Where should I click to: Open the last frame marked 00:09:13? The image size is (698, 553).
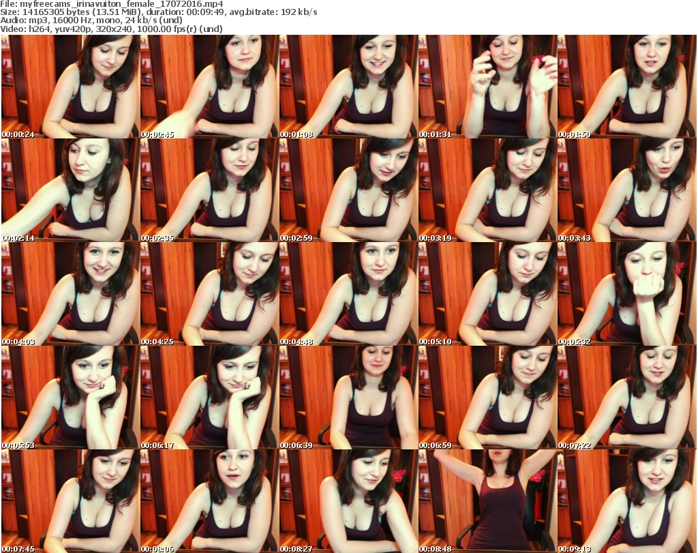[627, 501]
